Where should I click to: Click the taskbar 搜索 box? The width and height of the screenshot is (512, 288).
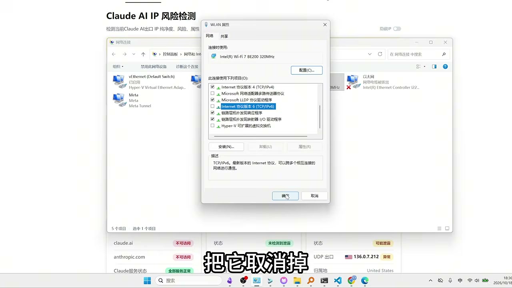pos(188,281)
